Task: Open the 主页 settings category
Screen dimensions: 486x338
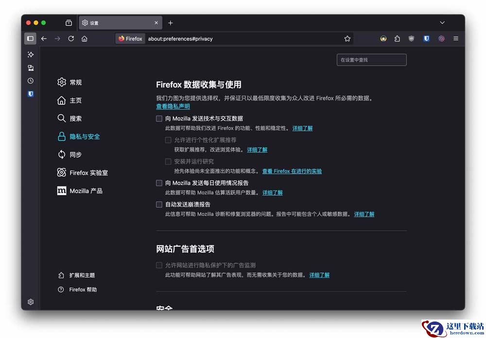Action: tap(69, 101)
